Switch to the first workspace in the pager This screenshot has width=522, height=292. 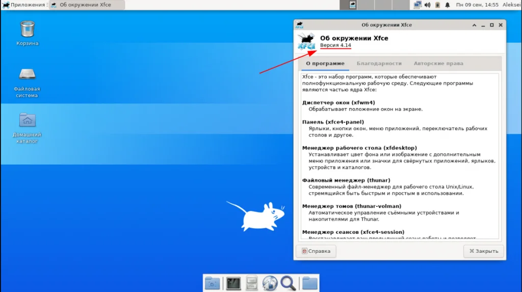[348, 5]
